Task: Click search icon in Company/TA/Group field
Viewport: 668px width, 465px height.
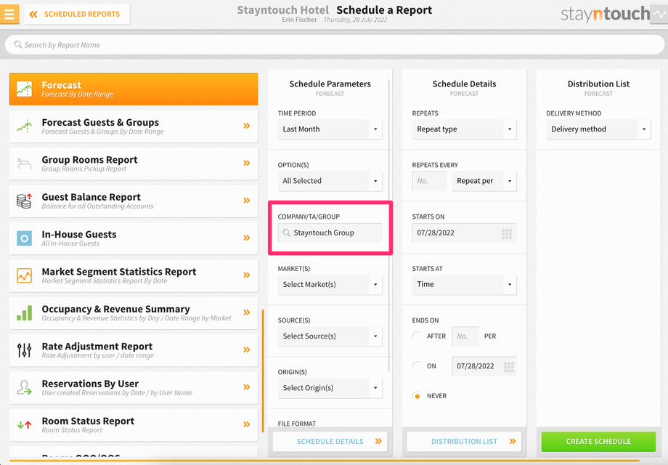Action: pos(287,232)
